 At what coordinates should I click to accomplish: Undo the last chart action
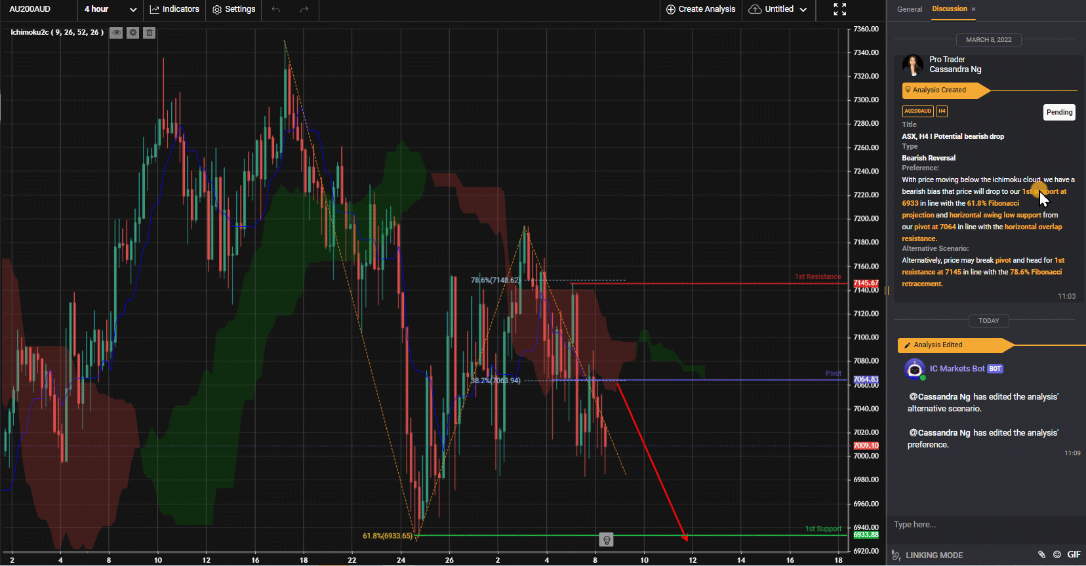tap(276, 9)
